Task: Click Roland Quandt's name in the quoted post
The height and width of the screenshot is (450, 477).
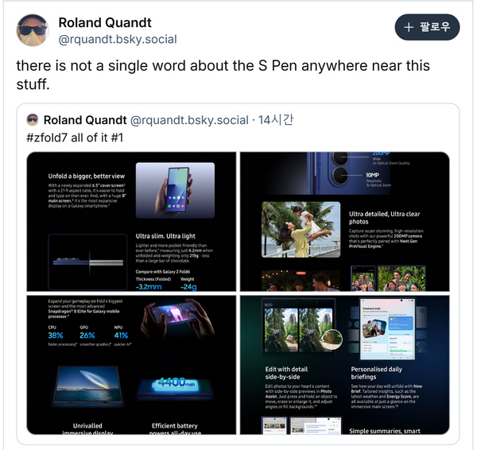Action: (85, 120)
